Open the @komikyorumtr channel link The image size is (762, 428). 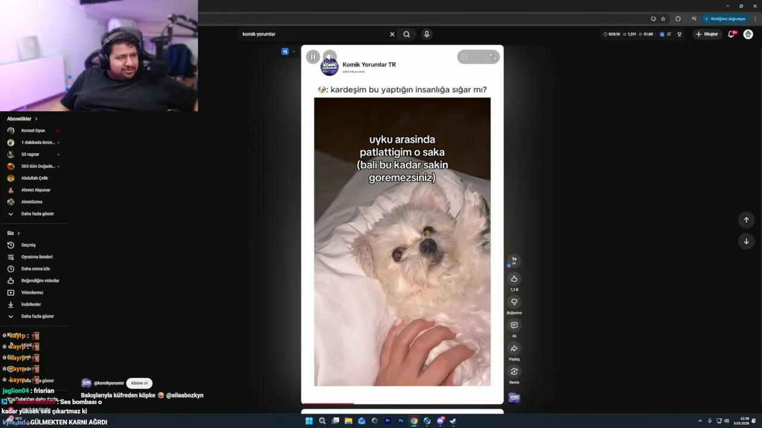click(109, 383)
